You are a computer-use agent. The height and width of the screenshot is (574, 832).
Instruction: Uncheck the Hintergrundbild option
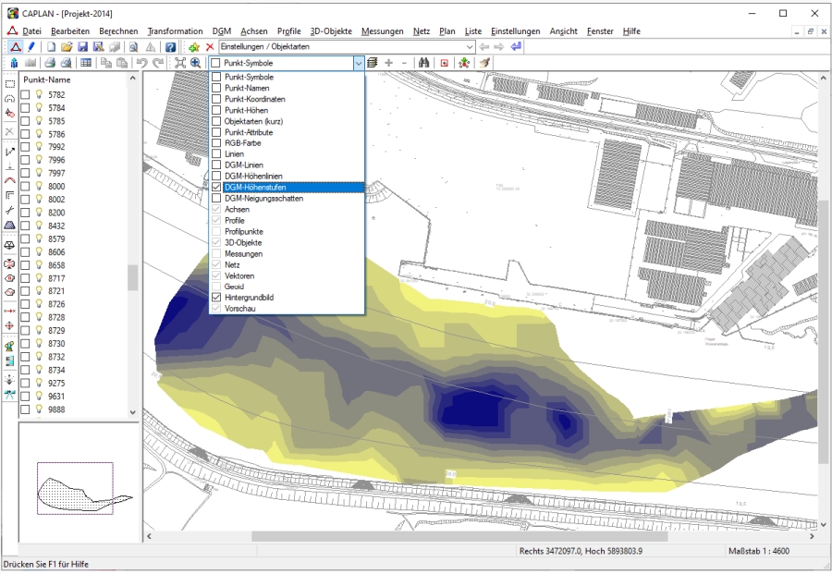(x=216, y=298)
